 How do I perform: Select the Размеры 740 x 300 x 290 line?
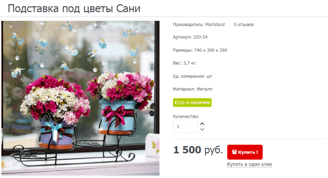coord(200,50)
